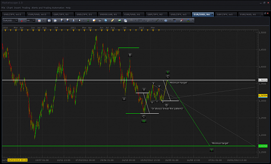Select the green line drawing tool
This screenshot has width=271, height=164.
coord(157,20)
